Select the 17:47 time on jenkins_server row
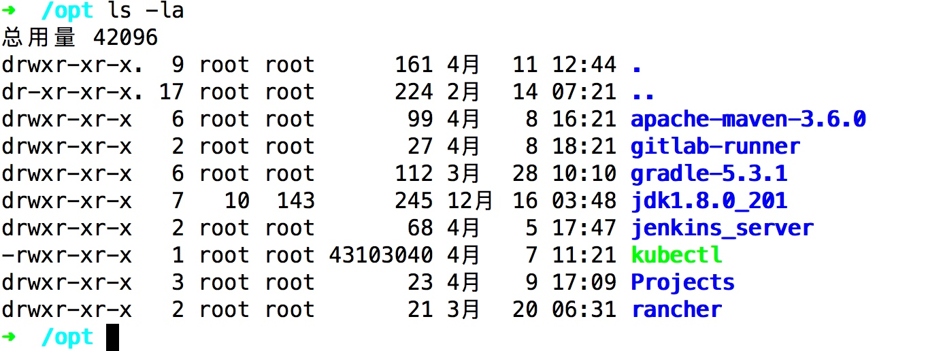The image size is (943, 351). pyautogui.click(x=584, y=228)
